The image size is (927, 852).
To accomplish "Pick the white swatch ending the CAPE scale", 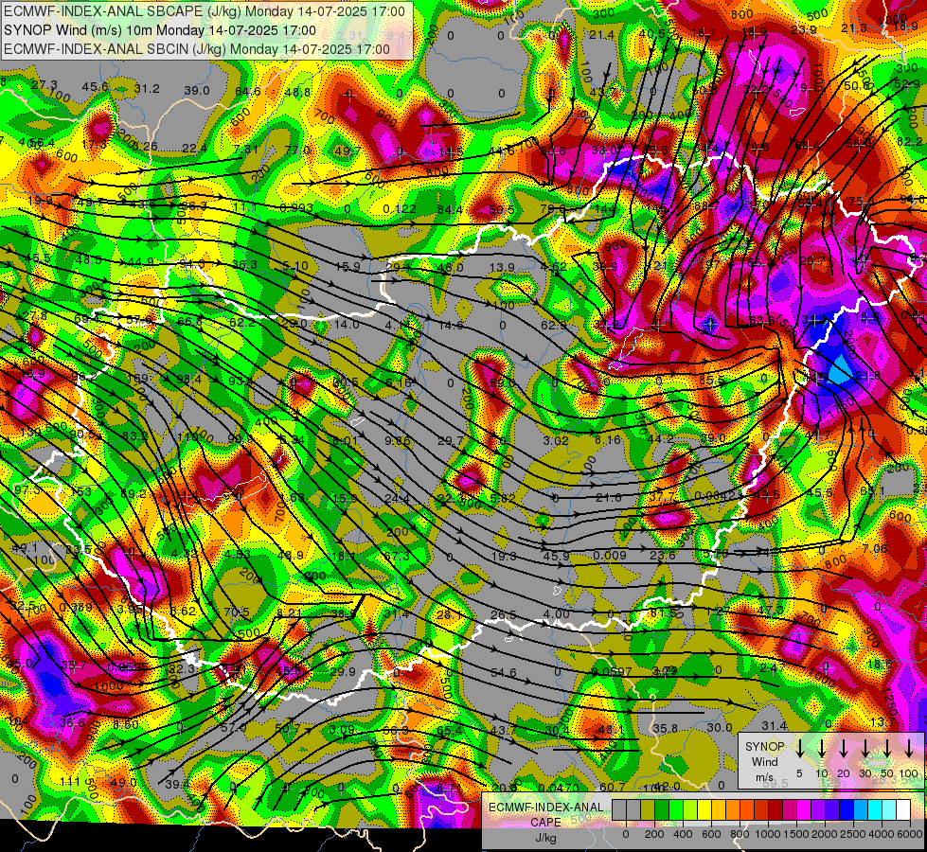I will (902, 810).
